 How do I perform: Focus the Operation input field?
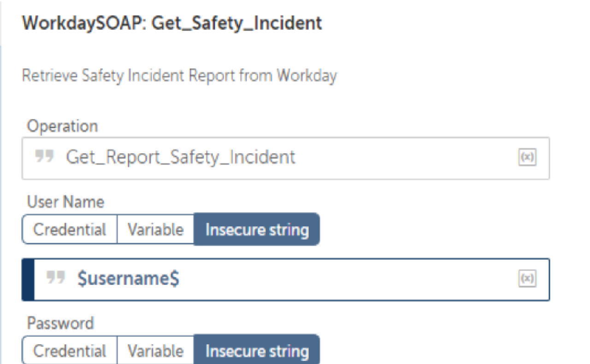(x=392, y=158)
